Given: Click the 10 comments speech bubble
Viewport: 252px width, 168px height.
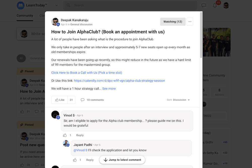Looking at the screenshot, I should pyautogui.click(x=82, y=100).
